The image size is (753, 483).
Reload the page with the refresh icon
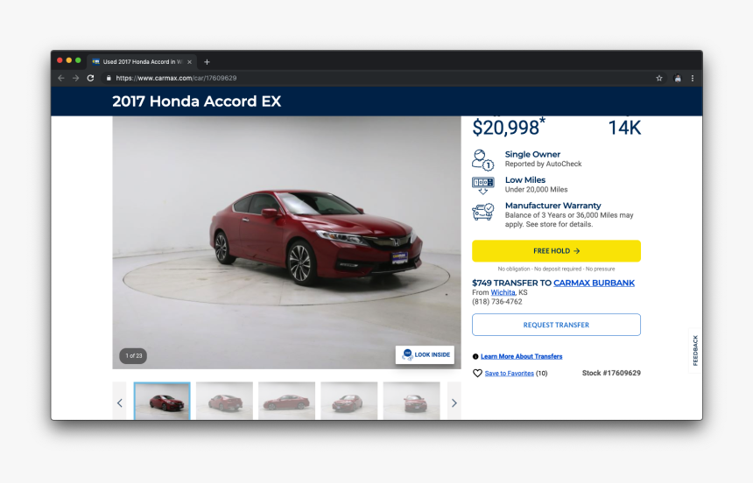pyautogui.click(x=90, y=78)
